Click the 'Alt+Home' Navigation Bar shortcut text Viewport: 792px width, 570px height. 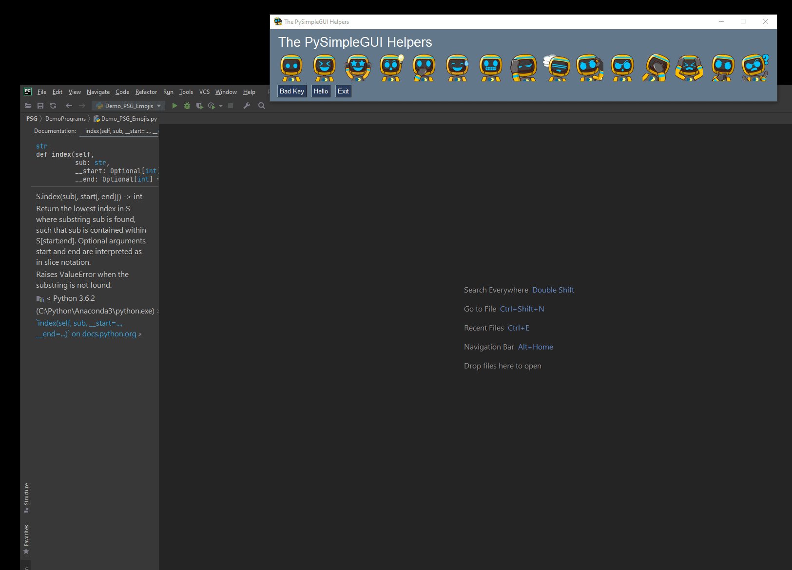click(536, 347)
